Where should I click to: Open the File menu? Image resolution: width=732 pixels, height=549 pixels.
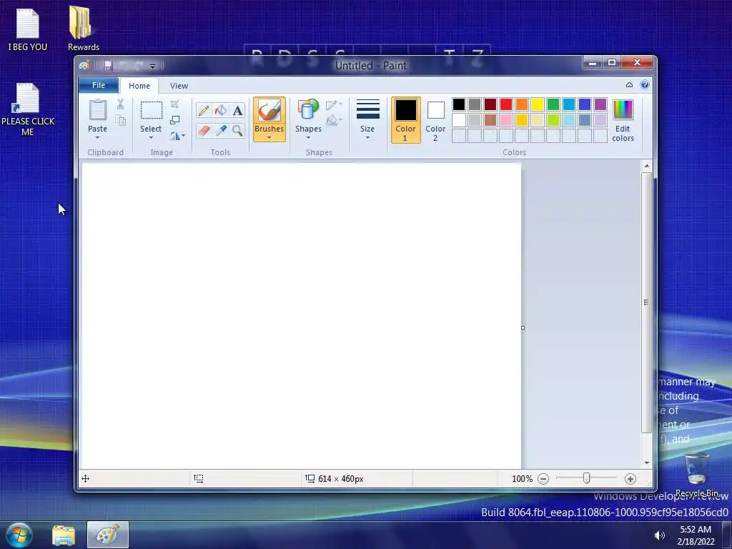point(99,86)
